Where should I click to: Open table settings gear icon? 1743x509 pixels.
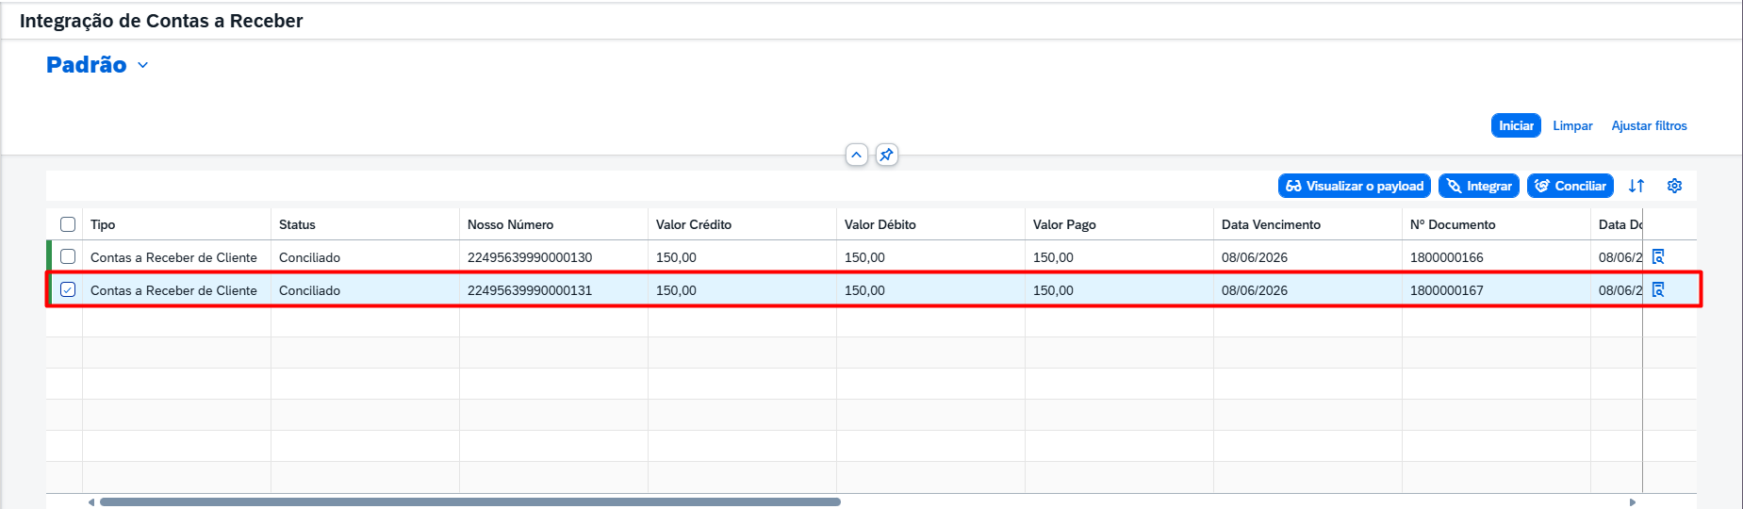tap(1674, 186)
